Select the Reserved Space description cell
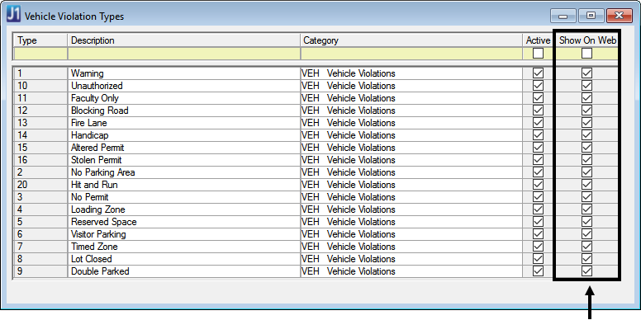This screenshot has width=641, height=320. (x=183, y=222)
